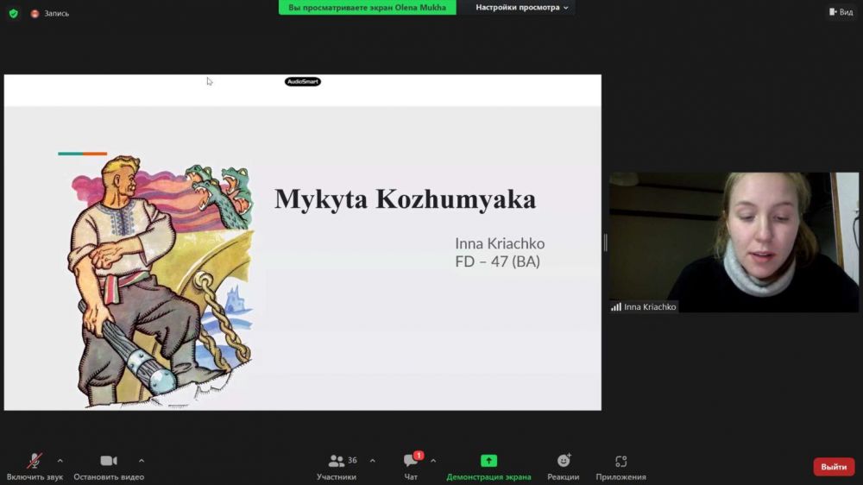
Task: Open Настройки просмотра view options dropdown
Action: (522, 8)
